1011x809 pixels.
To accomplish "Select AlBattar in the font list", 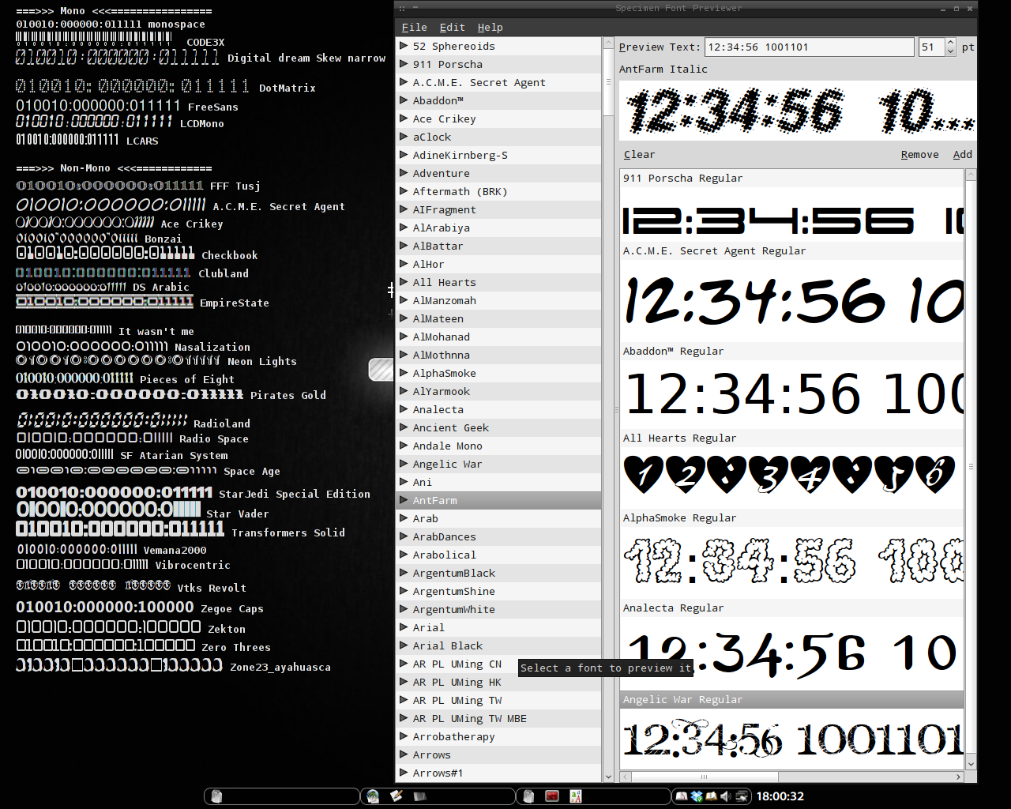I will point(498,246).
